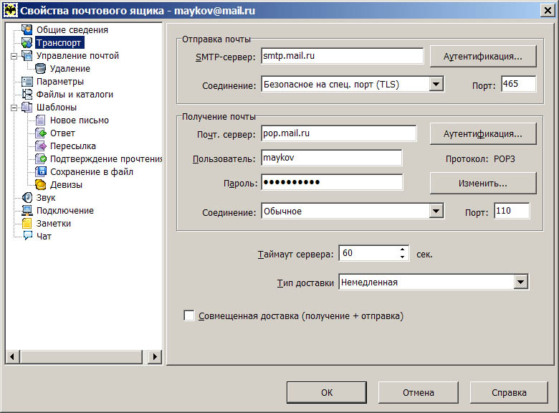Screen dimensions: 559x413
Task: Click the trash icon beside Удаление
Action: [x=41, y=69]
